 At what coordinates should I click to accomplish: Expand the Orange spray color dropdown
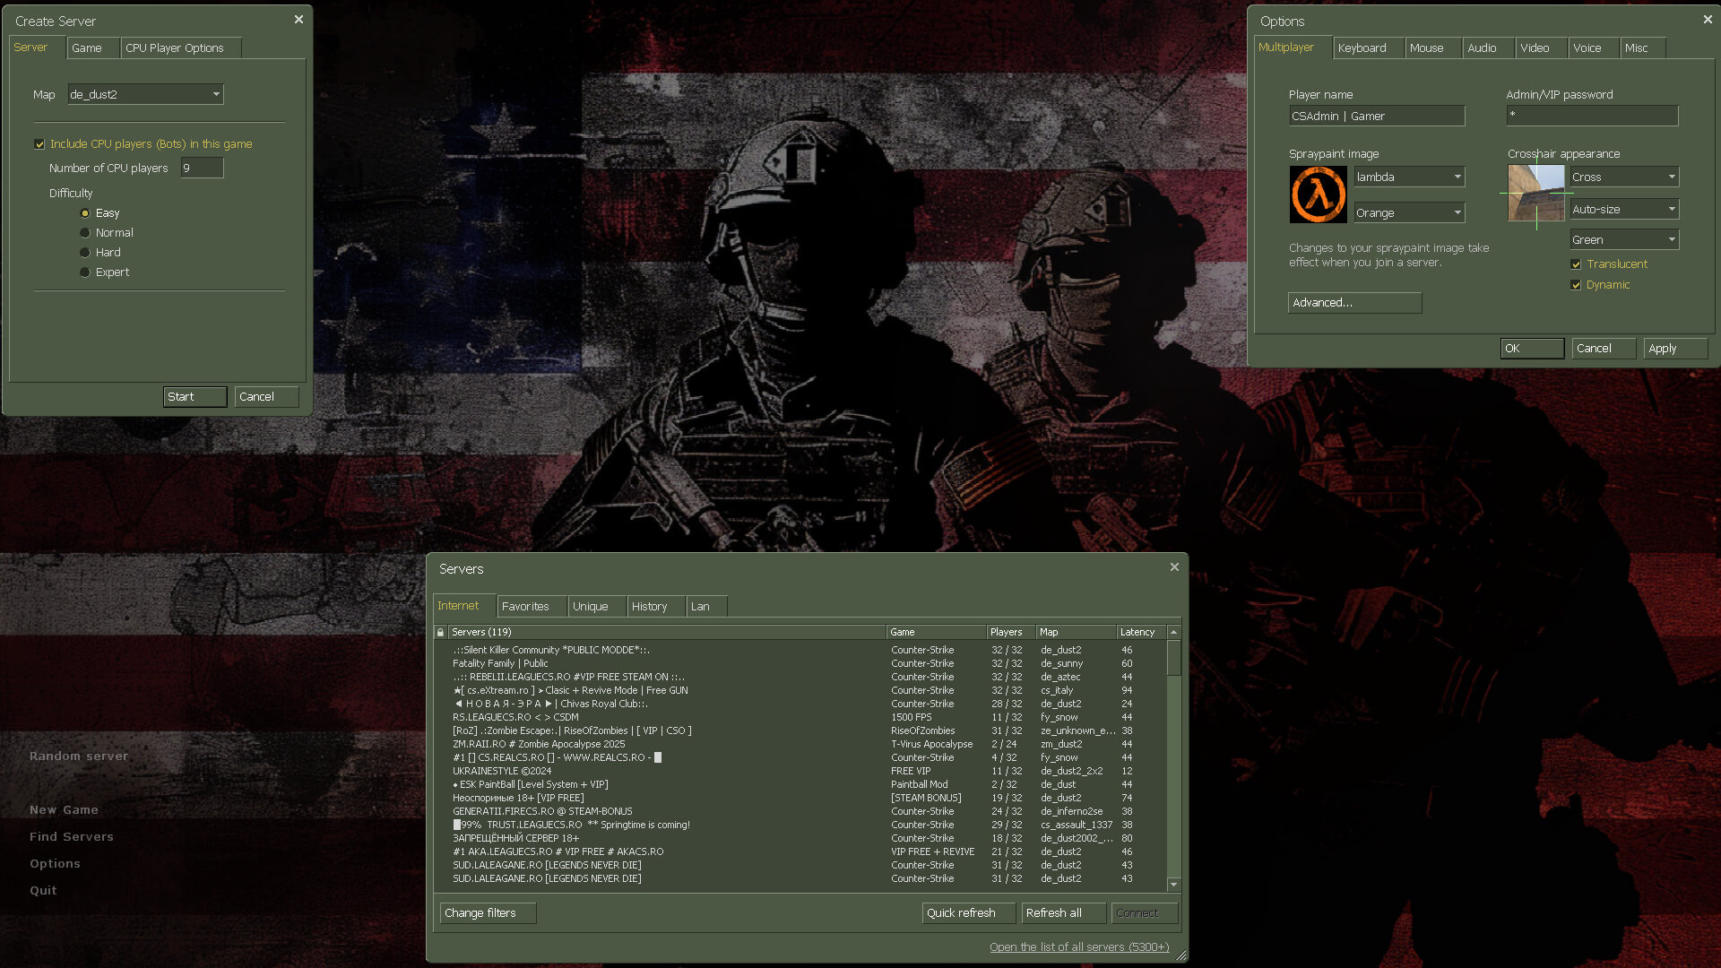click(x=1408, y=213)
